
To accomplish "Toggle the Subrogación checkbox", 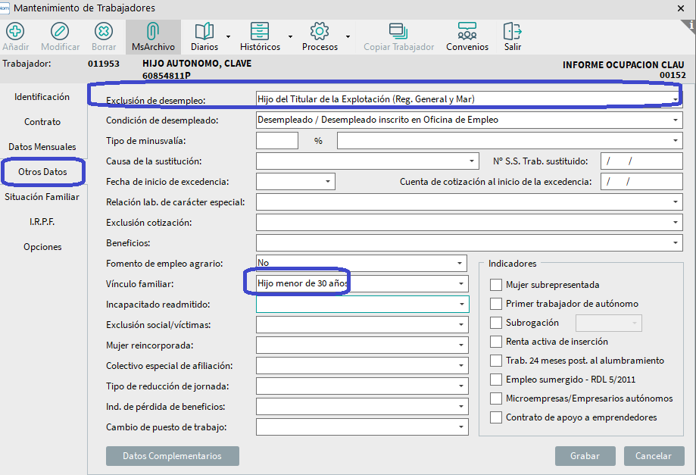I will tap(496, 323).
